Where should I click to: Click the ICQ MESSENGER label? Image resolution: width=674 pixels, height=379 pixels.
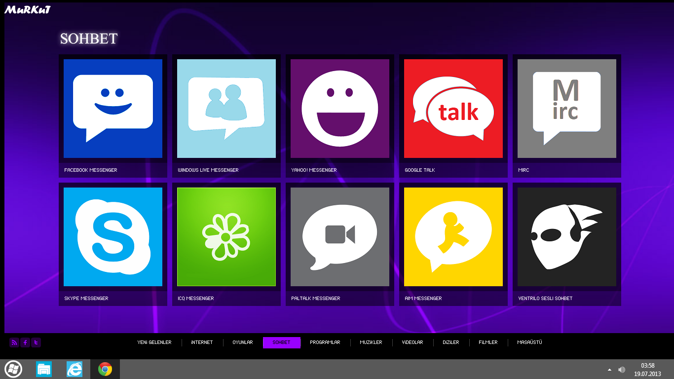tap(196, 299)
